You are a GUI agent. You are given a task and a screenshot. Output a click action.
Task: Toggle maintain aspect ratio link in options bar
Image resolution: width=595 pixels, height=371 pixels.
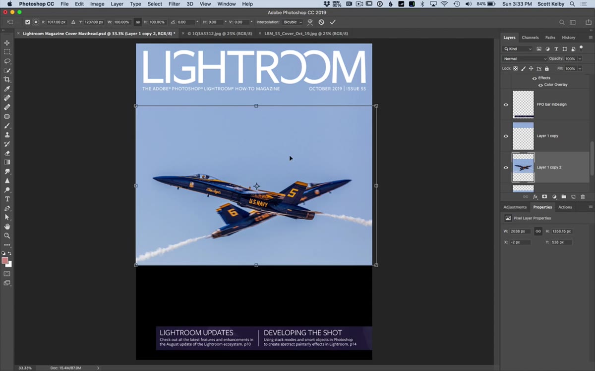click(138, 22)
